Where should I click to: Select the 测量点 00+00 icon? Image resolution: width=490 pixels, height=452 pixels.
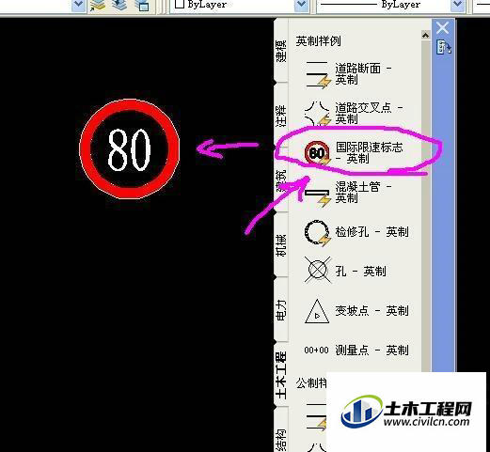point(316,350)
